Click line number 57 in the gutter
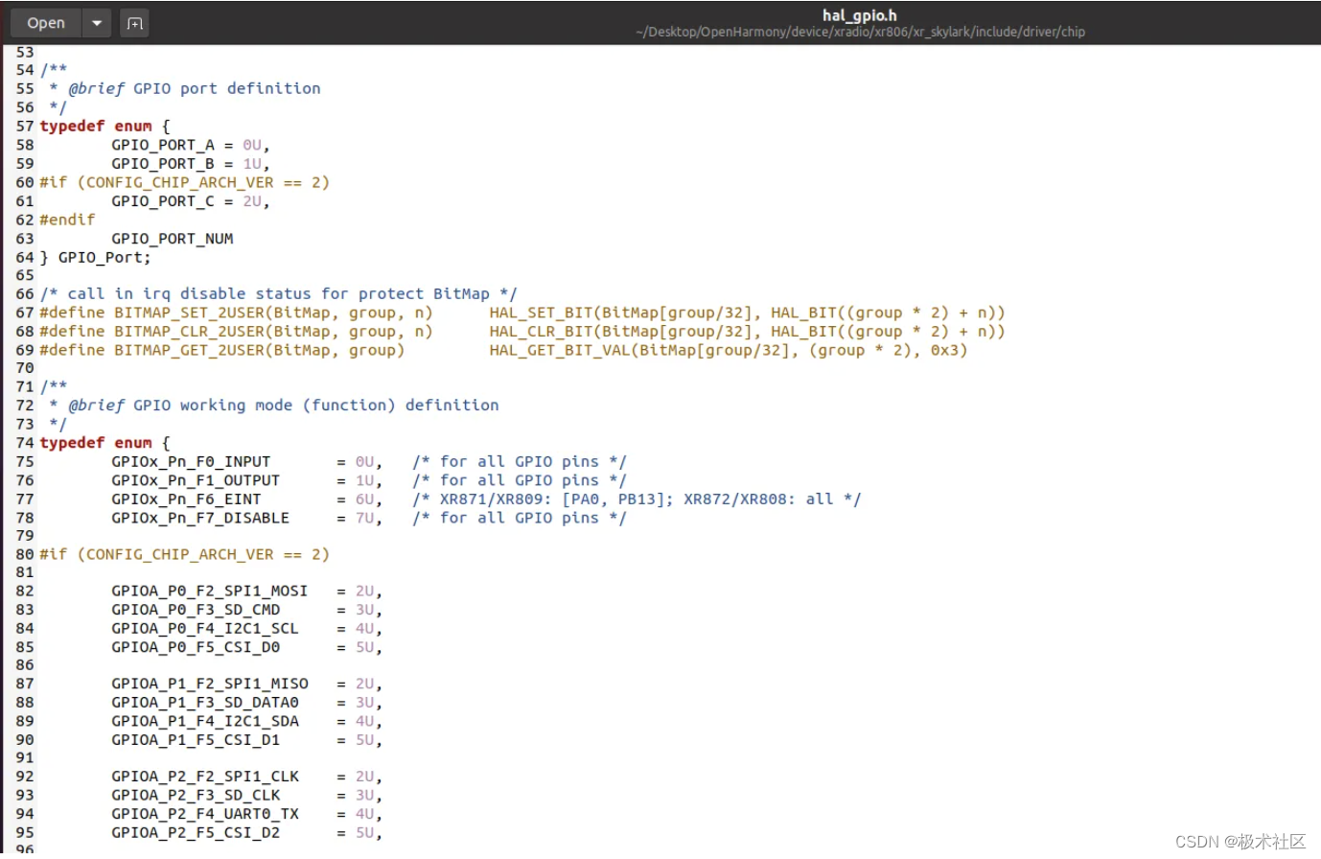This screenshot has height=859, width=1321. point(25,126)
